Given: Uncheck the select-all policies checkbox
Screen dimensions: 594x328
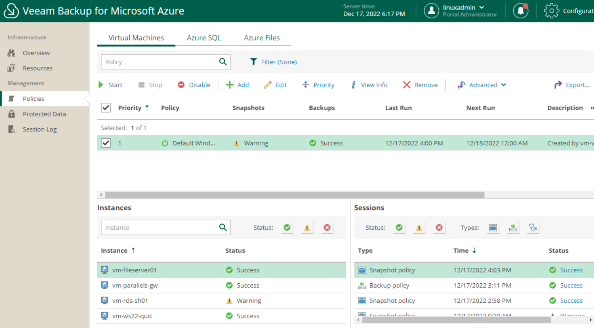Looking at the screenshot, I should (x=106, y=108).
